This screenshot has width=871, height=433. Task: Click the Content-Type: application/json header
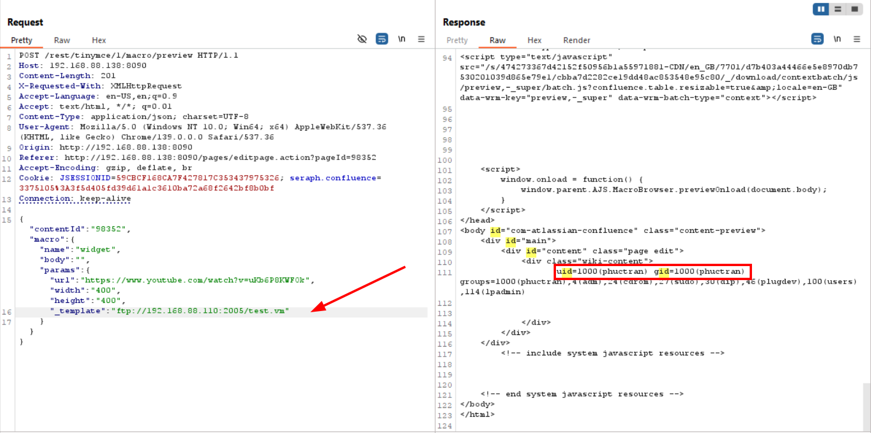(x=134, y=117)
